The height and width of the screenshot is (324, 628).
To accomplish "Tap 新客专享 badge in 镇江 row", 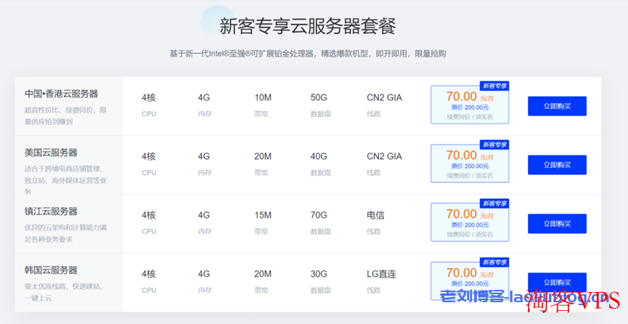I will [494, 203].
